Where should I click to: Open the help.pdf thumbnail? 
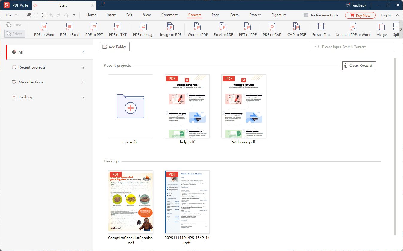click(x=187, y=106)
